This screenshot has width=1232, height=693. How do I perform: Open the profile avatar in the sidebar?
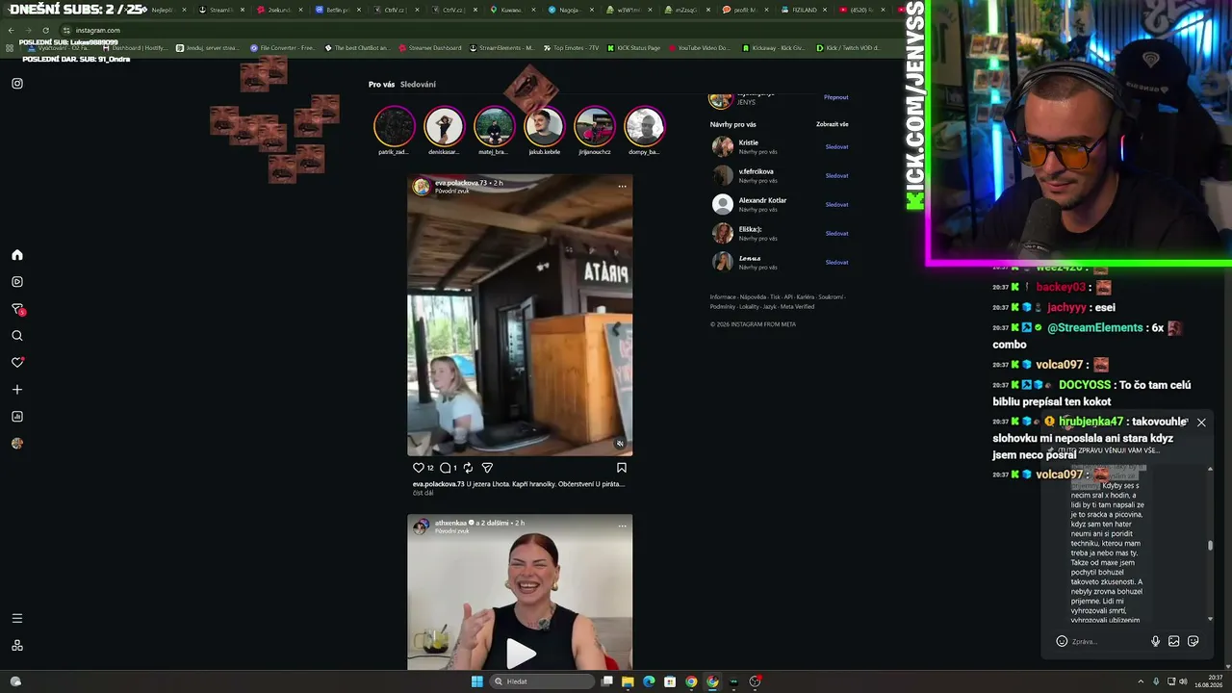17,444
